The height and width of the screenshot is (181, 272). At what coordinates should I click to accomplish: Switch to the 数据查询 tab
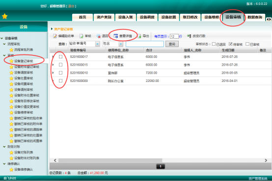255,17
